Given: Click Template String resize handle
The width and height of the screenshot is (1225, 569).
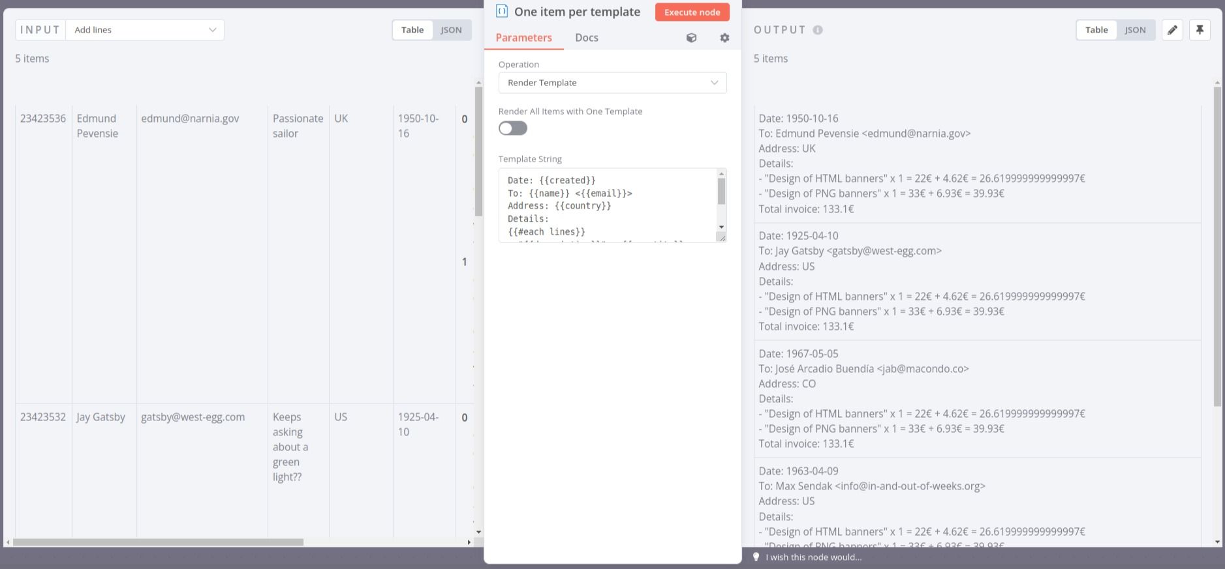Looking at the screenshot, I should (721, 238).
